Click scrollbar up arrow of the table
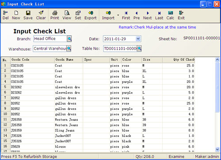221x160 pixels. tap(217, 60)
